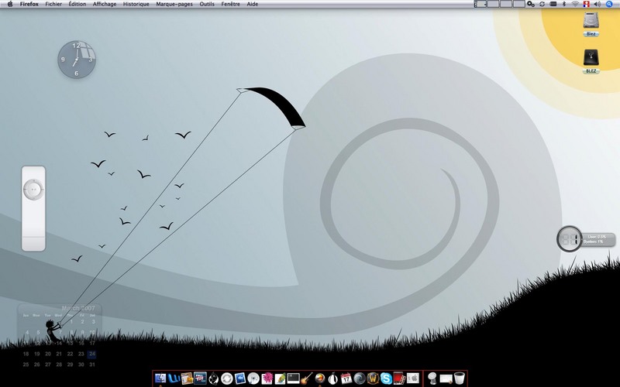Screen dimensions: 620x387
Task: Open the Blez hard drive icon
Action: pos(591,24)
